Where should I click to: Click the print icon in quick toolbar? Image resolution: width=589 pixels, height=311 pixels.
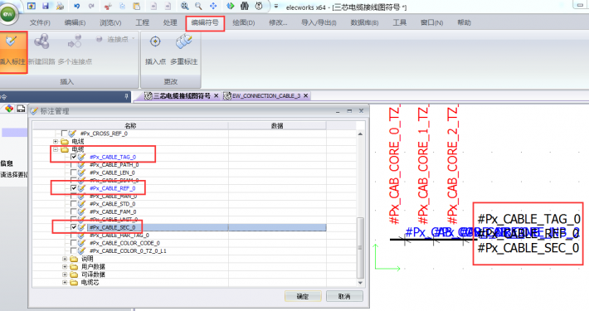pos(60,6)
